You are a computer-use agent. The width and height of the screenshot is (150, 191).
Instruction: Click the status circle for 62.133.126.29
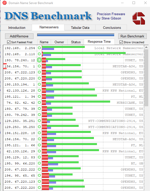pyautogui.click(x=39, y=151)
